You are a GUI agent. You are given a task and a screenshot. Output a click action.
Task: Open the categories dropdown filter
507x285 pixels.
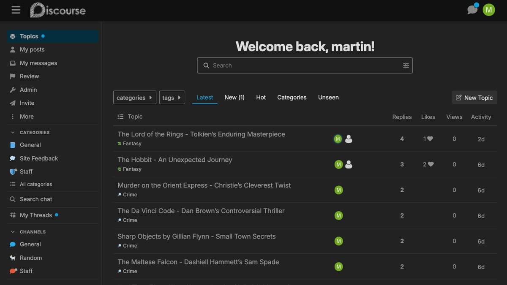click(x=135, y=98)
